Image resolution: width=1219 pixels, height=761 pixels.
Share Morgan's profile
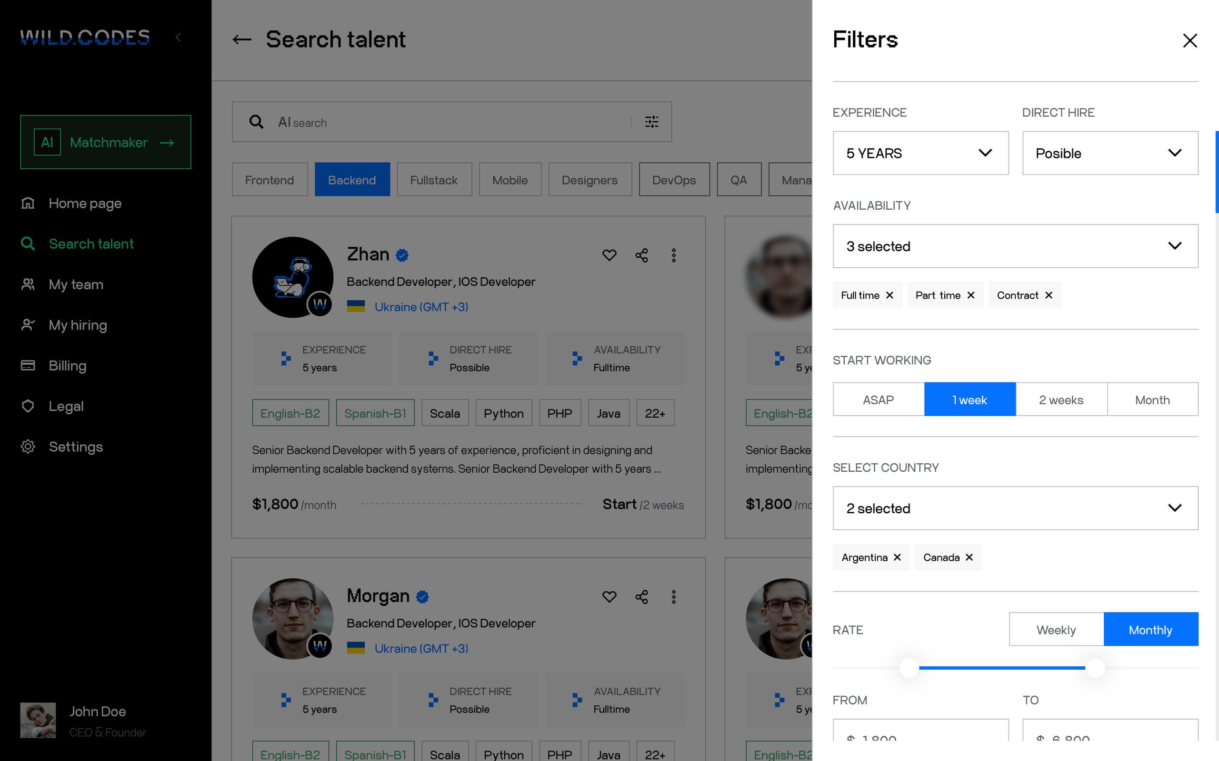pos(641,597)
